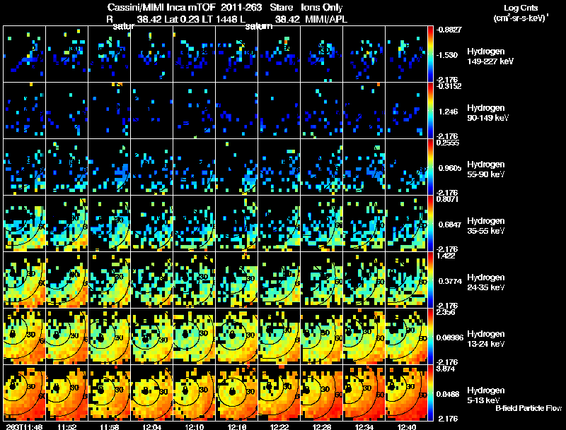Open the Hydrogen 13-24 keV panel at 12:40
566x430 pixels.
coord(406,336)
